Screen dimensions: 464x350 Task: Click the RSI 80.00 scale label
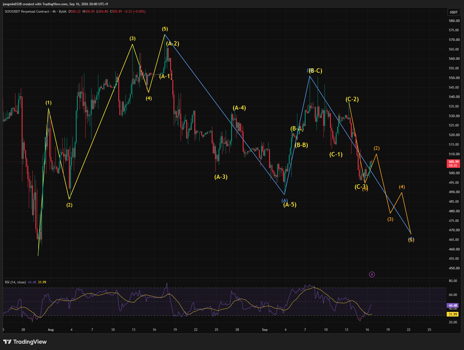[453, 281]
